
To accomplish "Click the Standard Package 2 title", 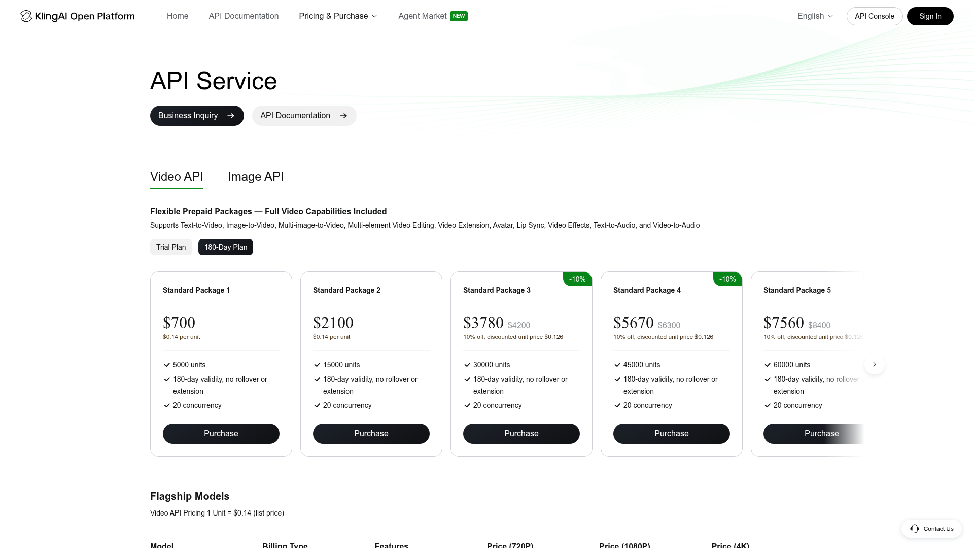I will tap(346, 290).
